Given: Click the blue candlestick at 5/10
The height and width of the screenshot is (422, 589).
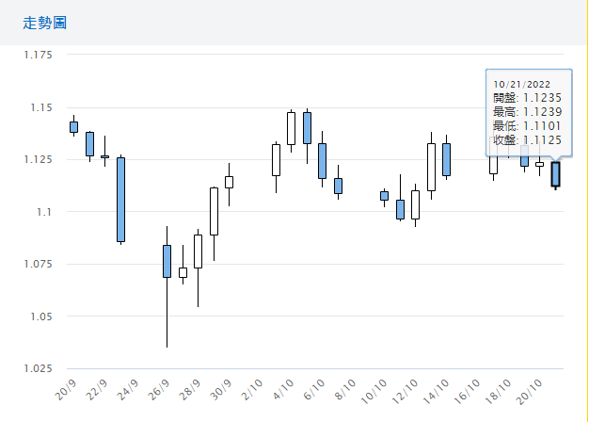Looking at the screenshot, I should (307, 128).
